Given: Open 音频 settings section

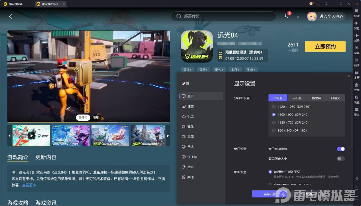Looking at the screenshot, I should tap(201, 137).
